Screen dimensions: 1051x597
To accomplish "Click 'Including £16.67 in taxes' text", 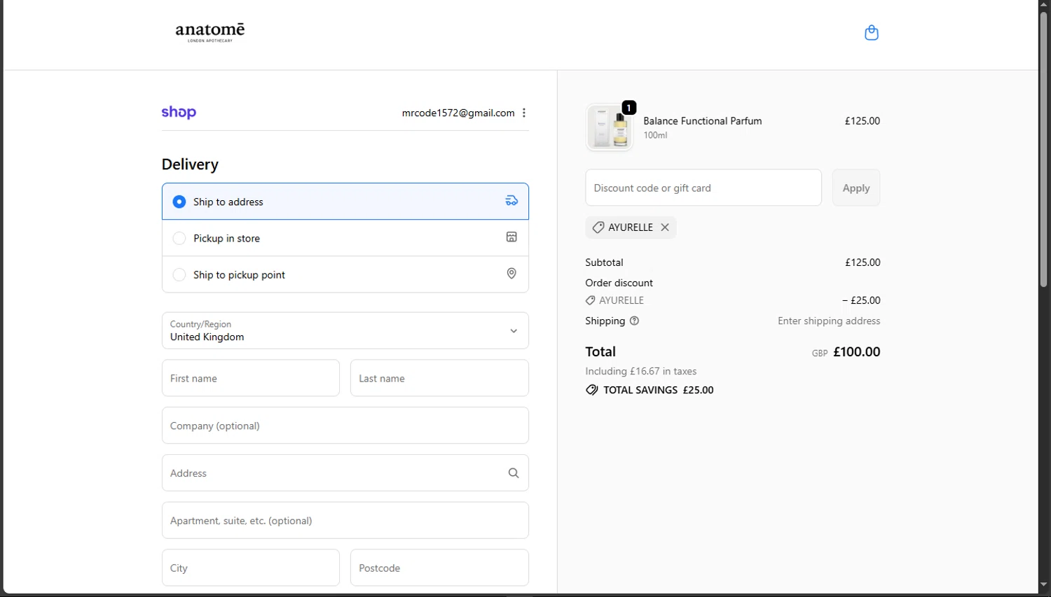I will coord(641,371).
